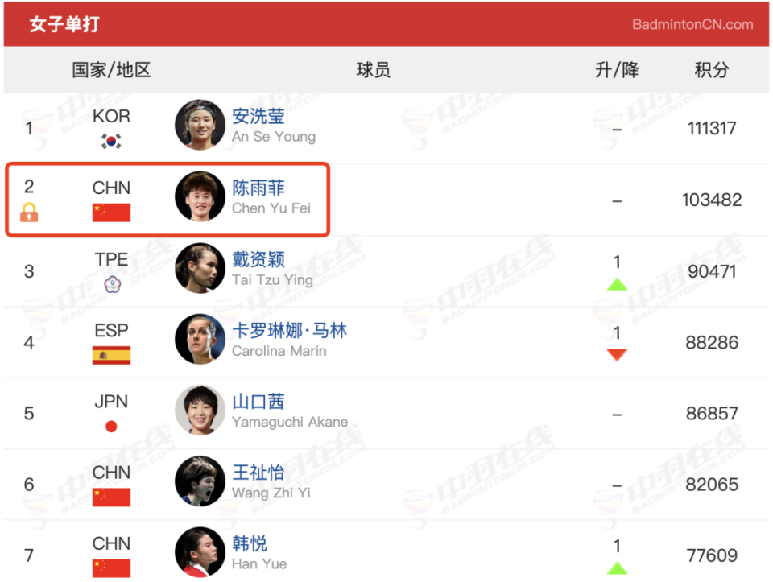Click the South Korea flag icon
This screenshot has height=582, width=773.
pos(111,141)
